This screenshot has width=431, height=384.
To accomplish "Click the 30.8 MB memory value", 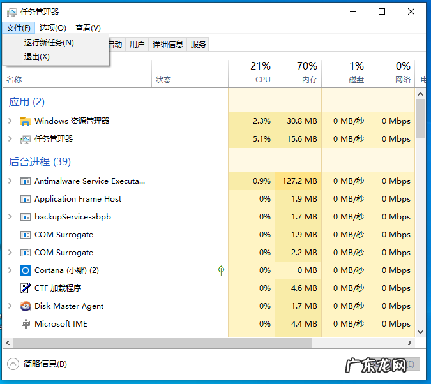I will pyautogui.click(x=302, y=121).
